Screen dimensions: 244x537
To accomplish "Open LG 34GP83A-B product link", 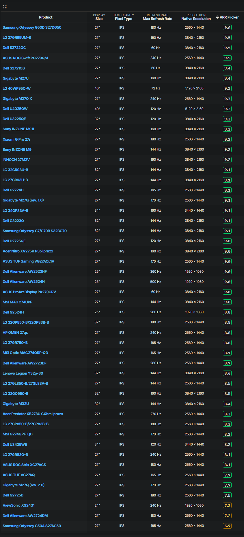I will (x=15, y=210).
